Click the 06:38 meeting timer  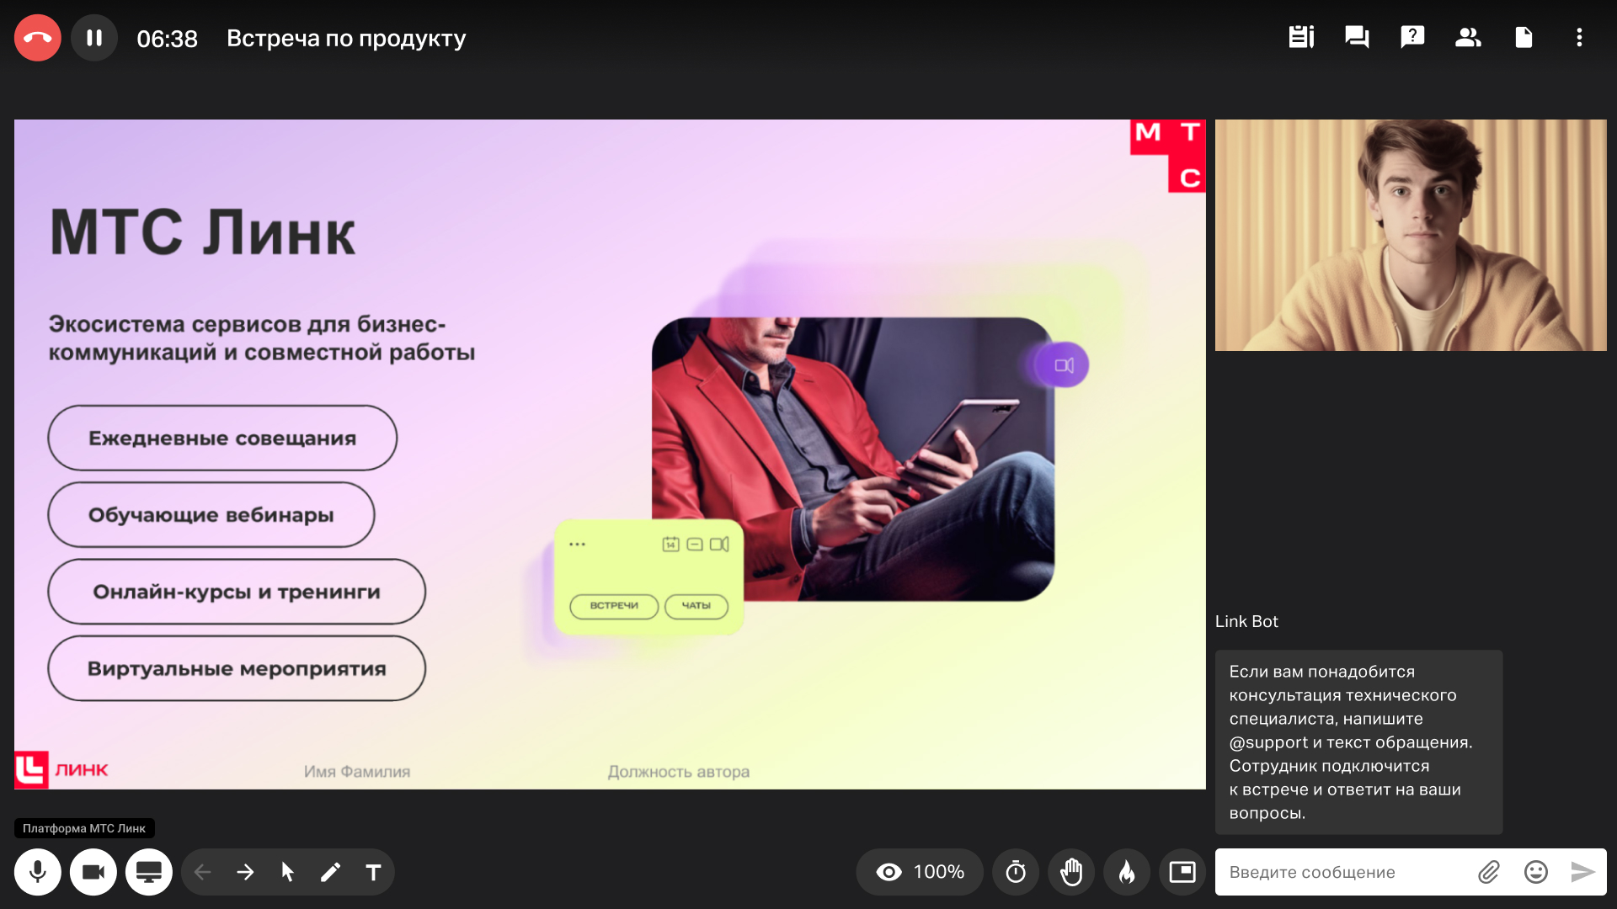tap(167, 39)
